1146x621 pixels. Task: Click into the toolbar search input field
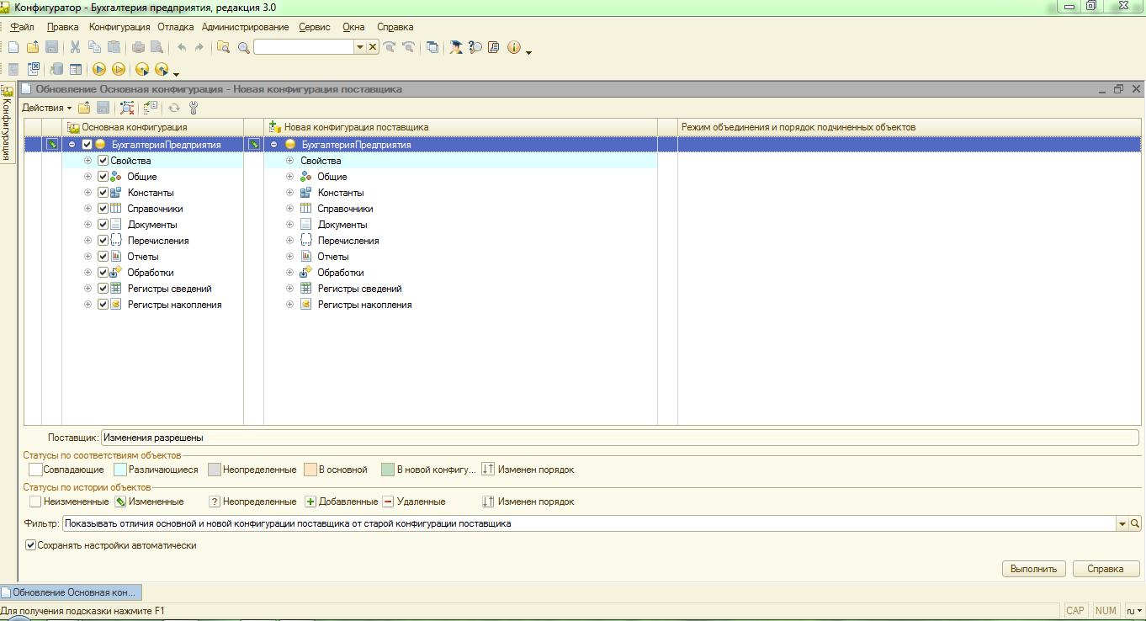[304, 48]
